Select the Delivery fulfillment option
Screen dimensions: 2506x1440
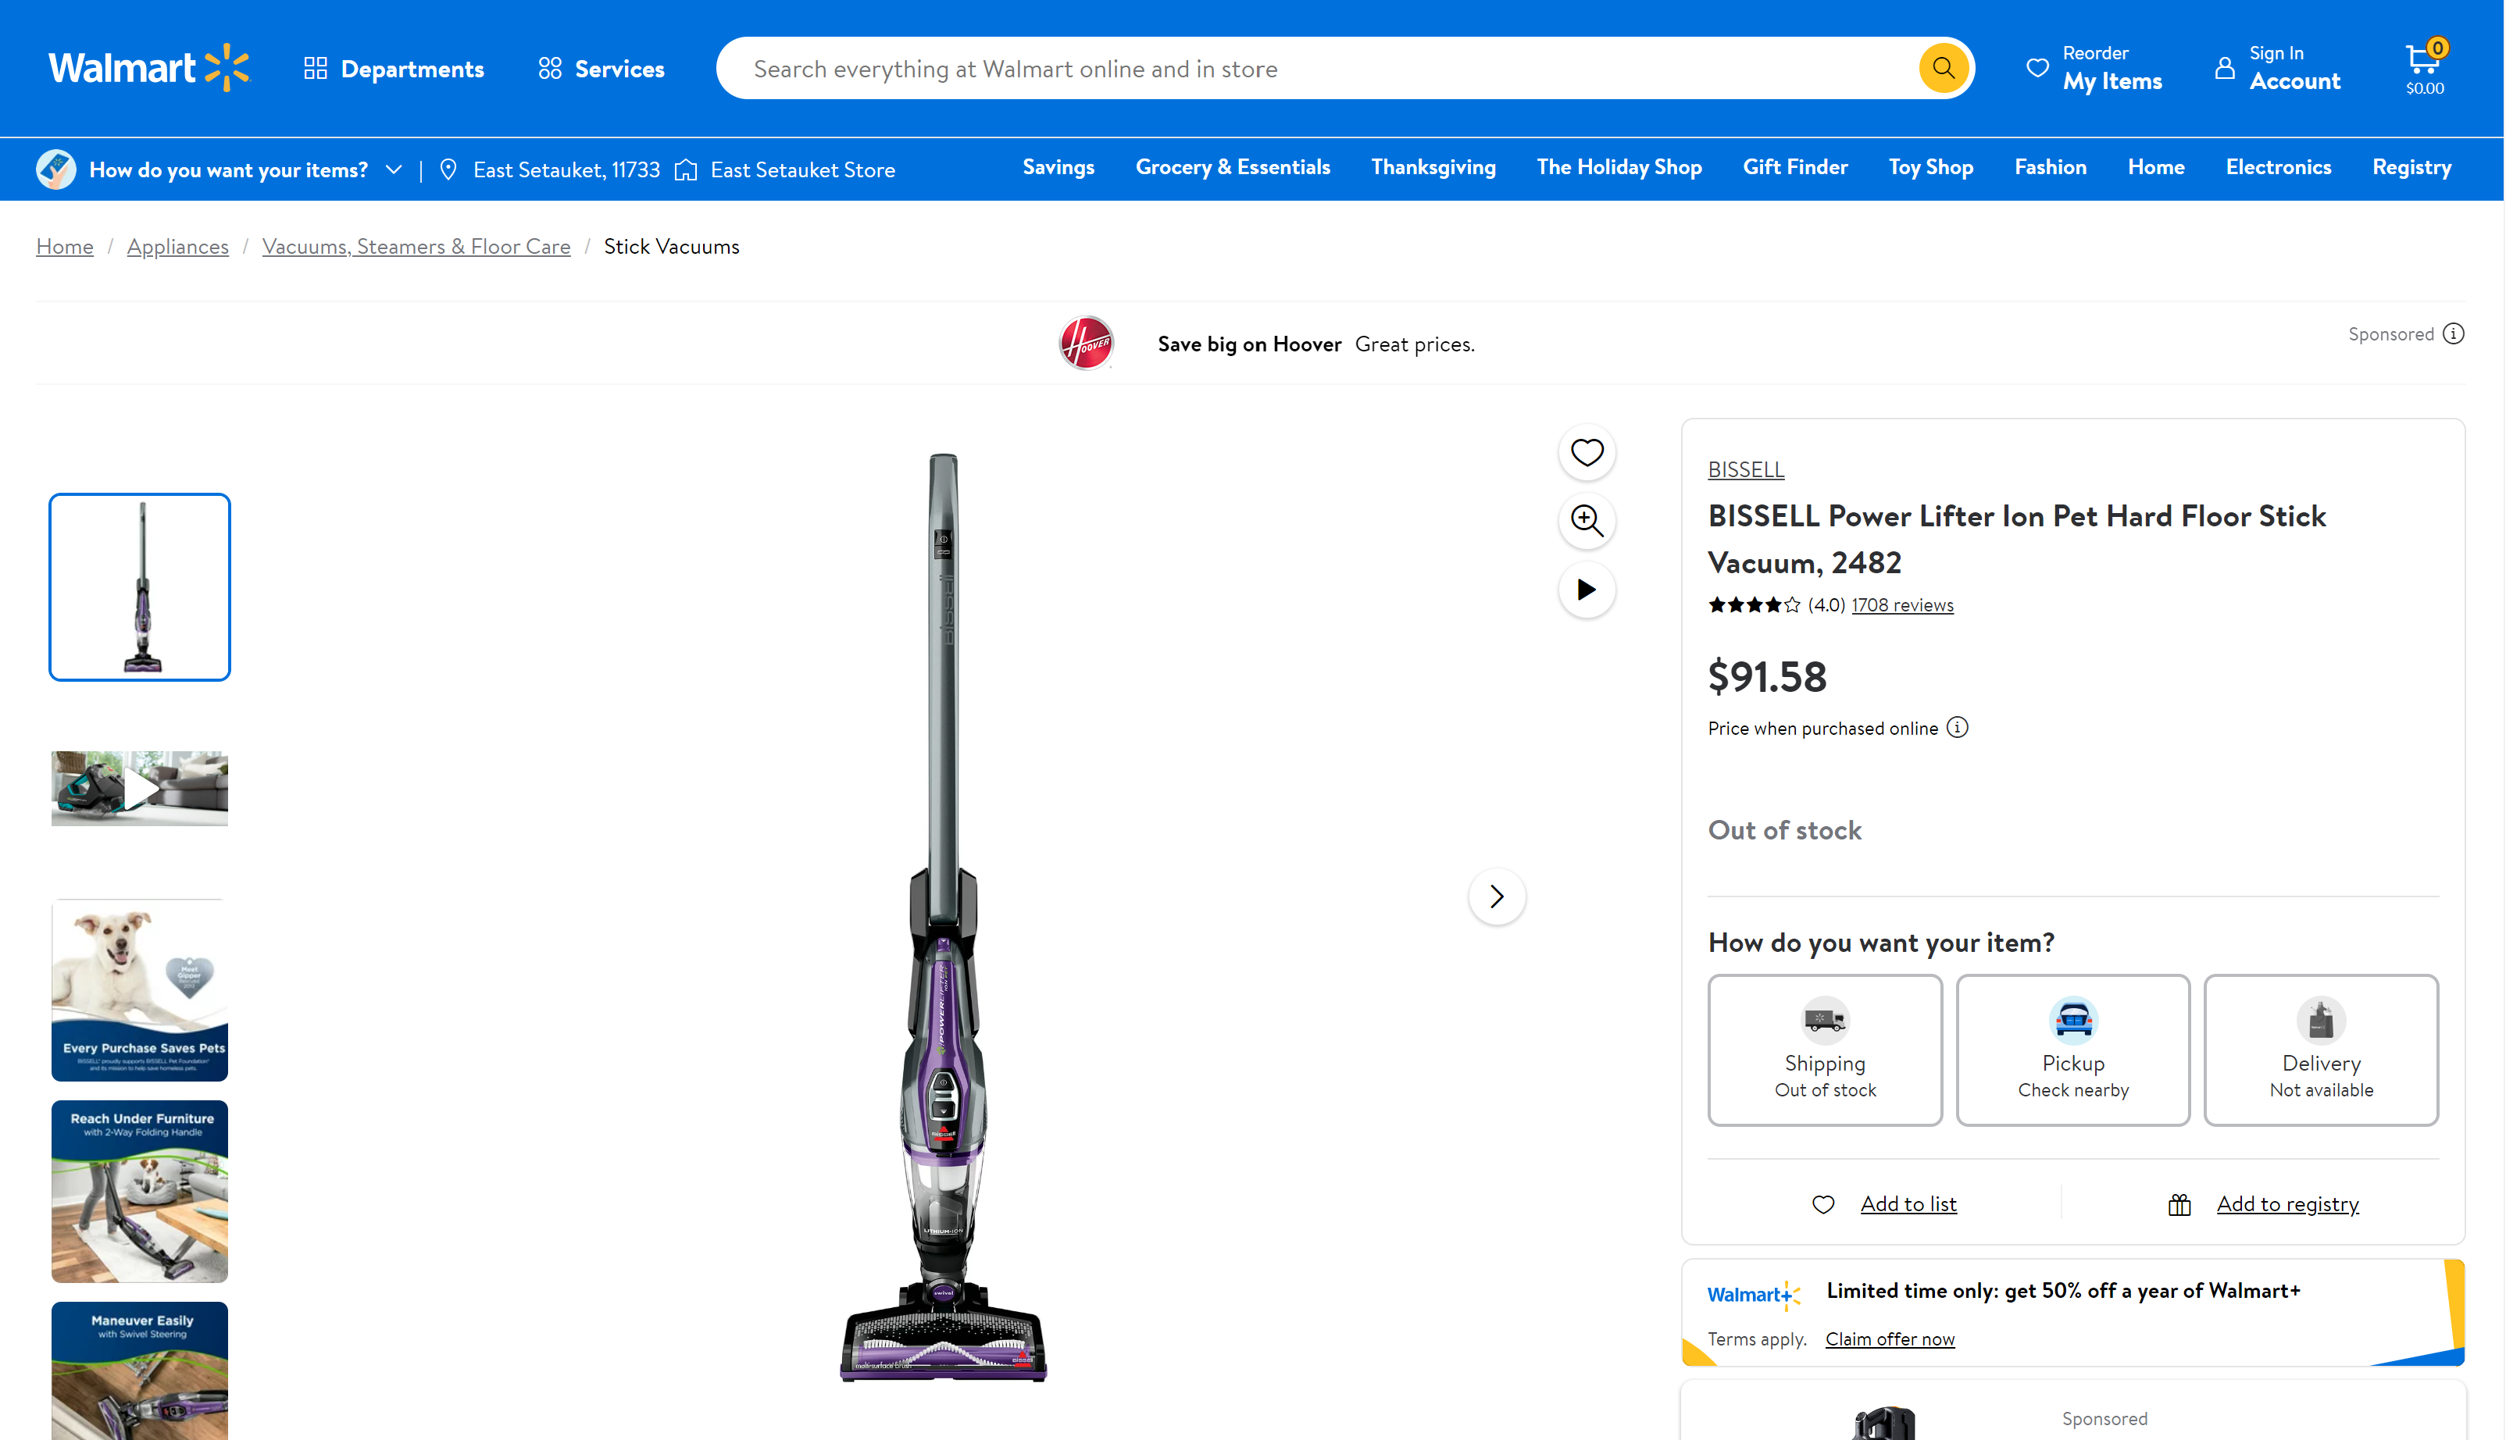(x=2320, y=1050)
